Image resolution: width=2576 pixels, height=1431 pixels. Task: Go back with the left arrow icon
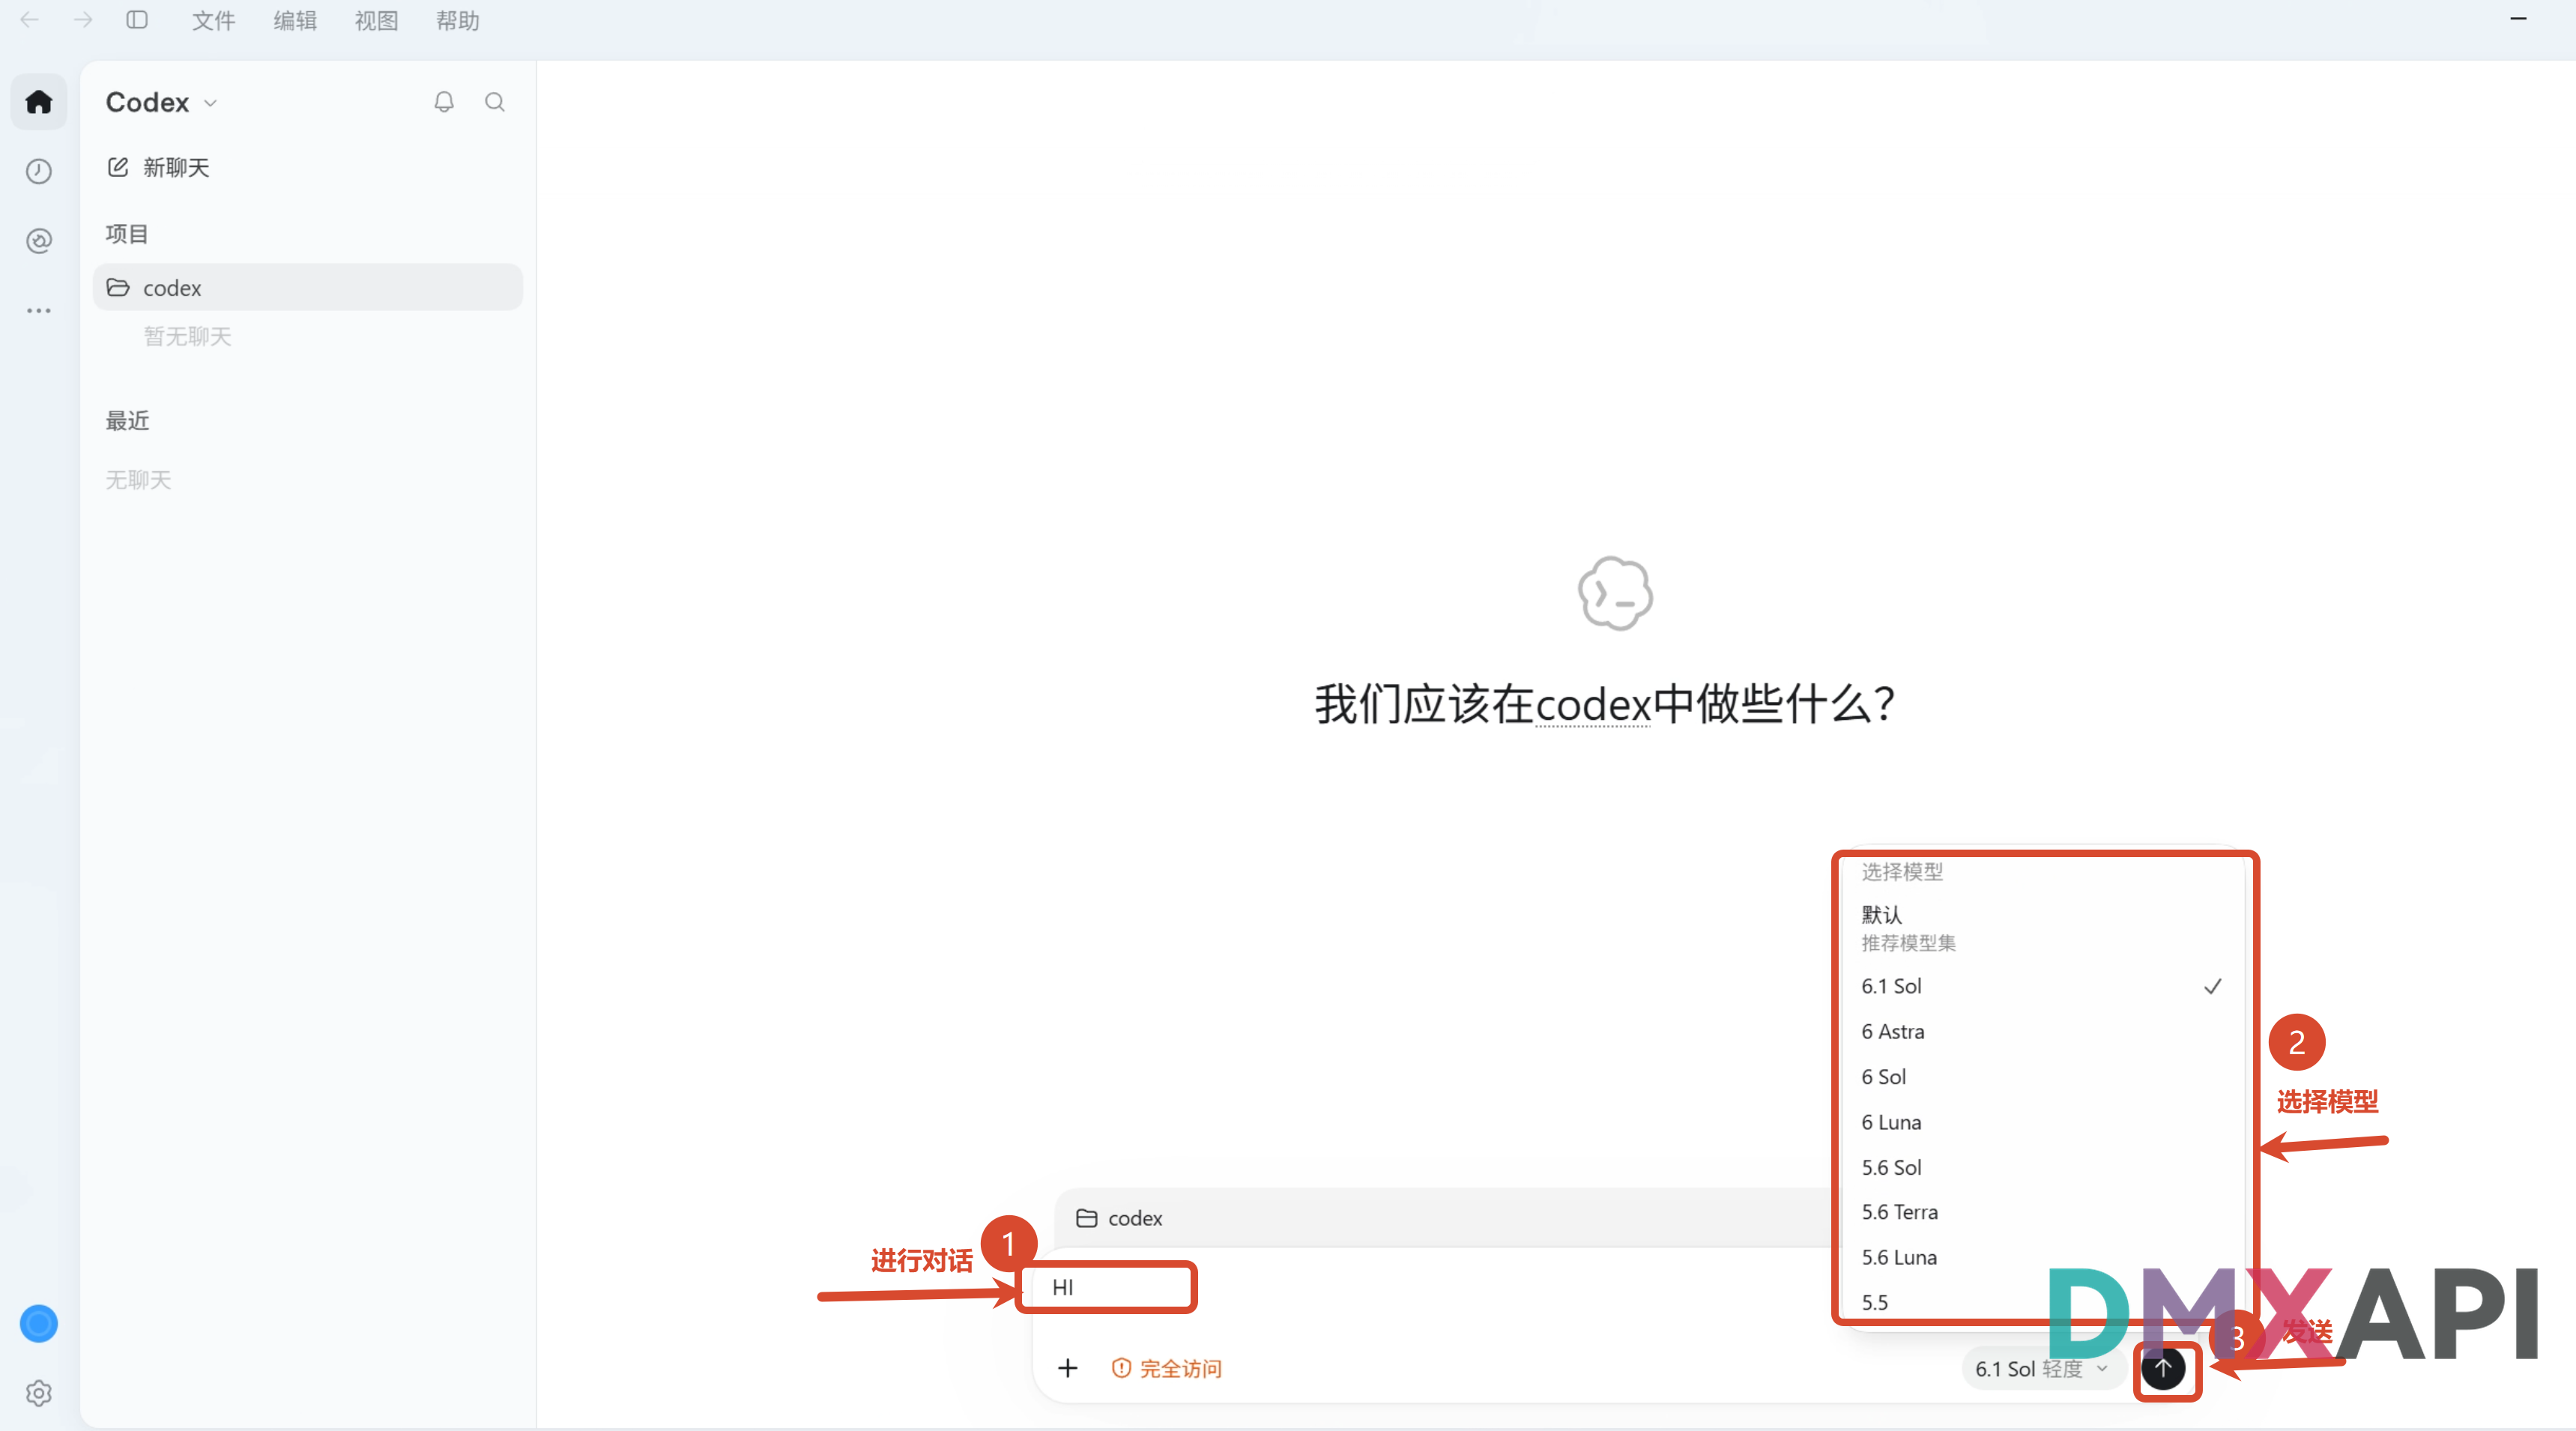(30, 20)
